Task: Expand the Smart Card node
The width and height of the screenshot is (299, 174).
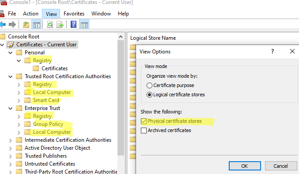Action: point(19,100)
